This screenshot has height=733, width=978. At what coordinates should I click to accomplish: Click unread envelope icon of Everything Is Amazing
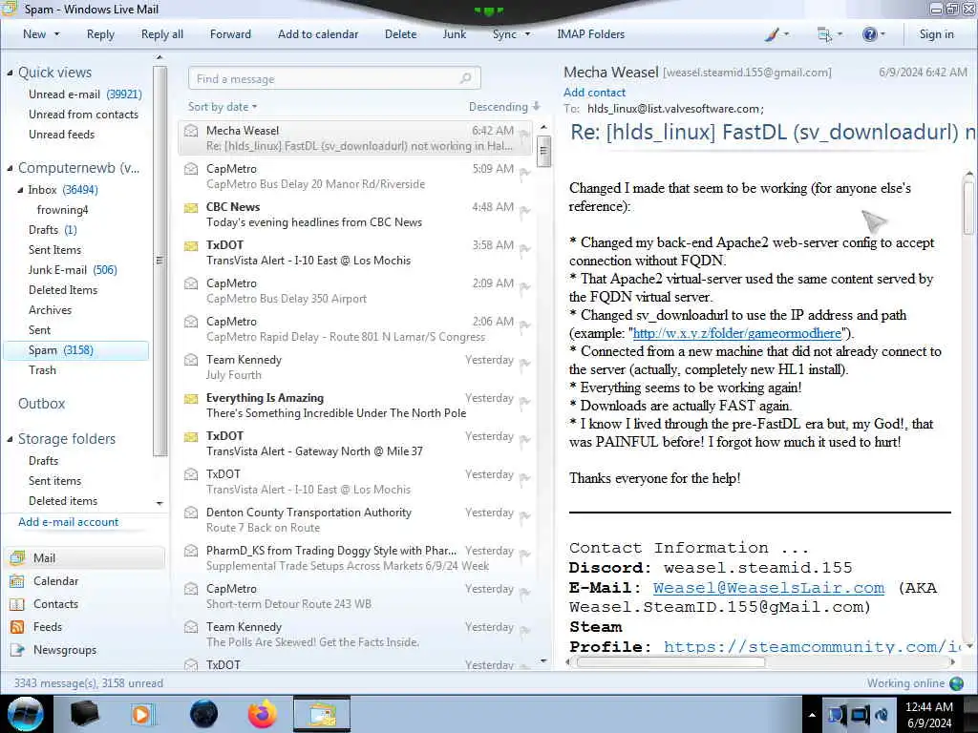[x=191, y=398]
